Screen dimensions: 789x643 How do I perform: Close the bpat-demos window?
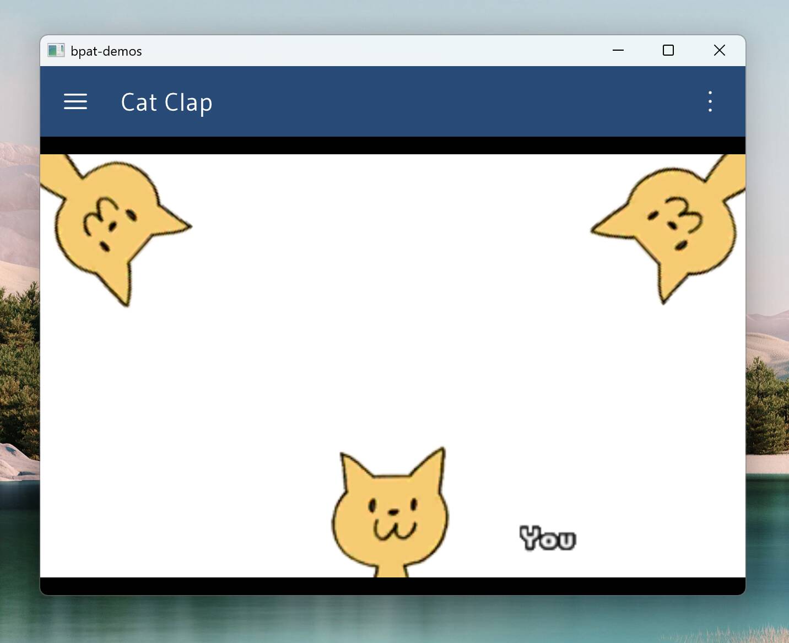[x=719, y=50]
